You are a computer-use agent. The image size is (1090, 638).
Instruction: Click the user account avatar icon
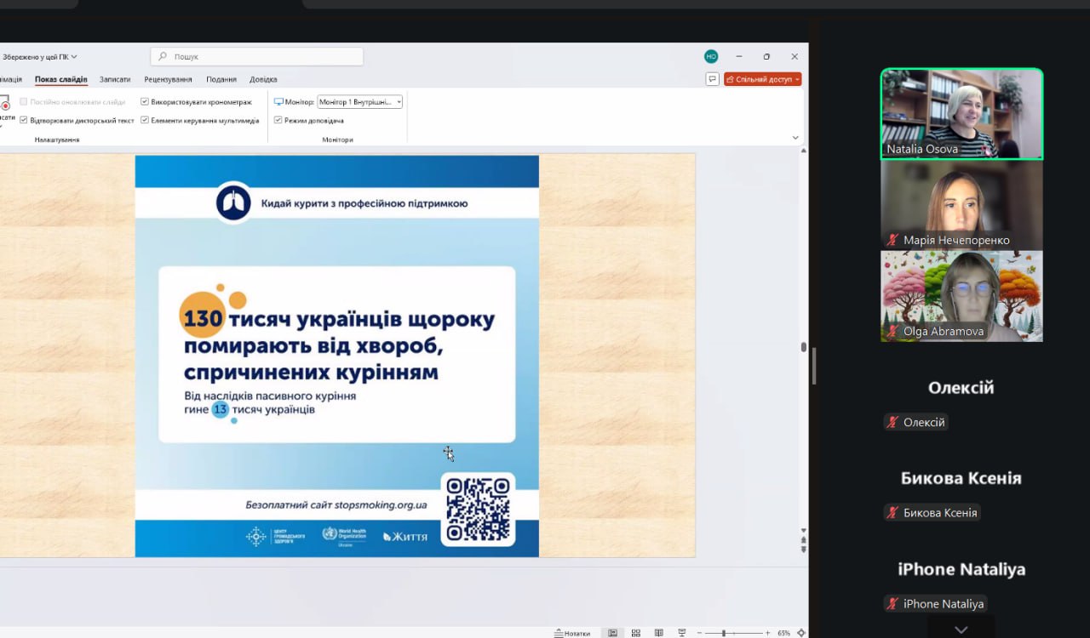coord(711,56)
